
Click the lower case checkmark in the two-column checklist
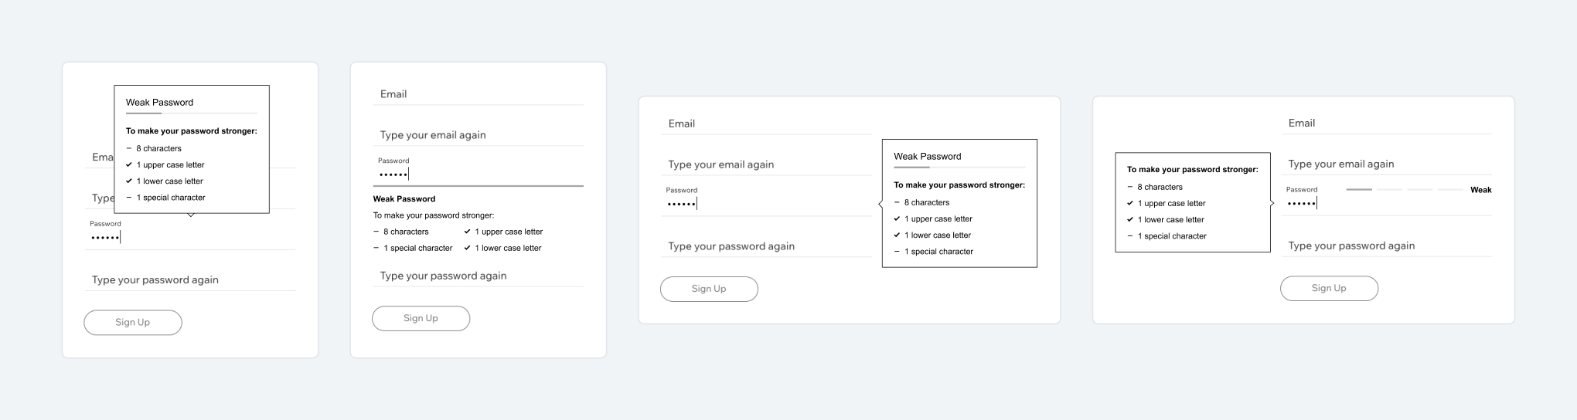[468, 248]
